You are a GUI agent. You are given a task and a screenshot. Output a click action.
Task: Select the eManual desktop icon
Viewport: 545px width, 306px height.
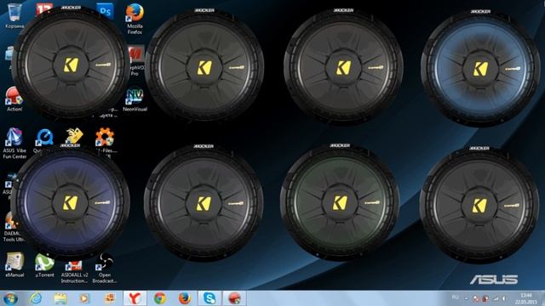tap(14, 265)
